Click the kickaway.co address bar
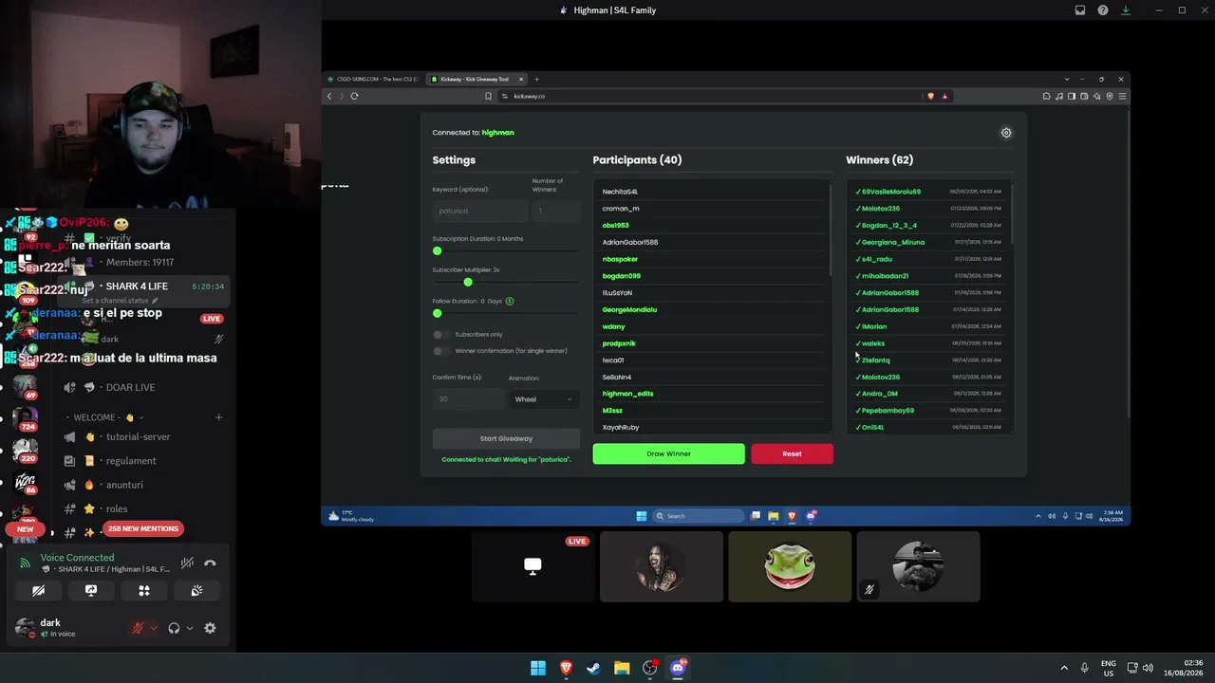 coord(712,96)
